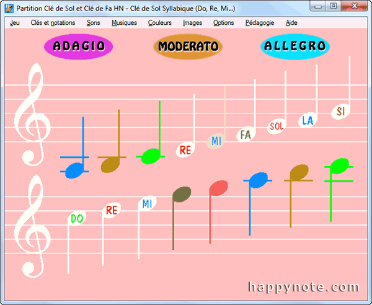Click the olive note on lower staff

tap(182, 195)
